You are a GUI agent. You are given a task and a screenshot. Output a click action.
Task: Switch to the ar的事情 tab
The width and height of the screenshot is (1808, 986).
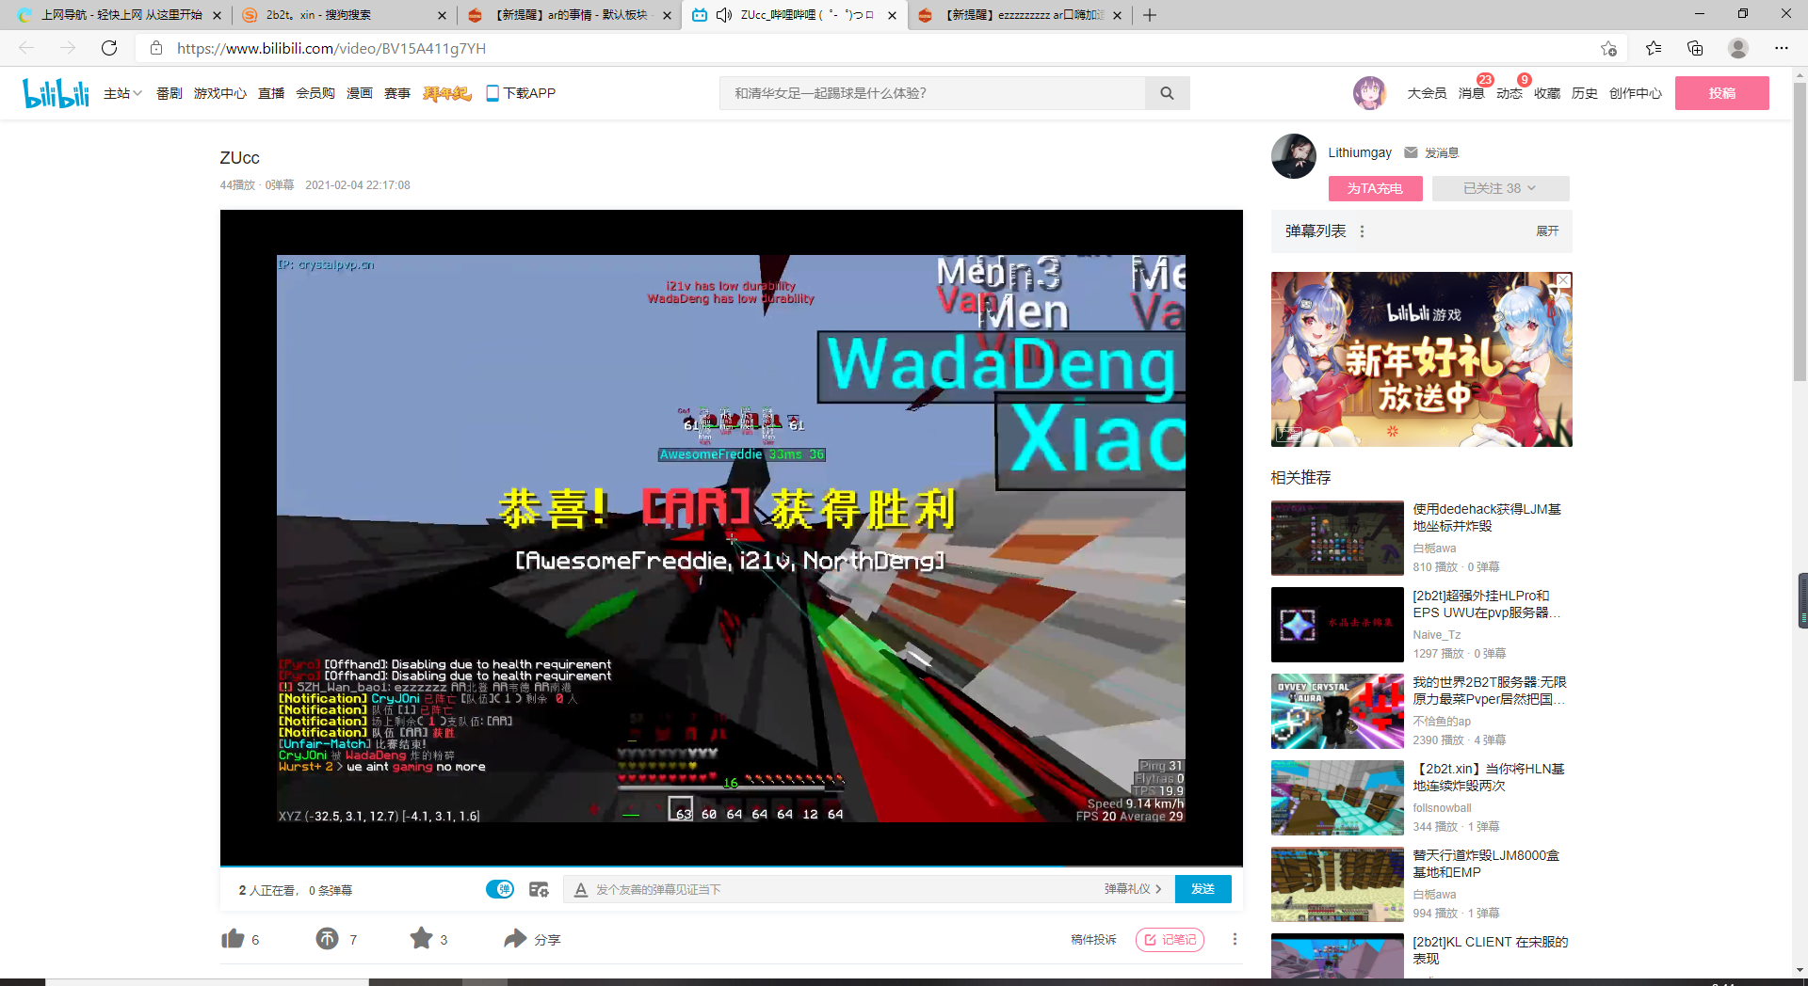click(x=570, y=15)
